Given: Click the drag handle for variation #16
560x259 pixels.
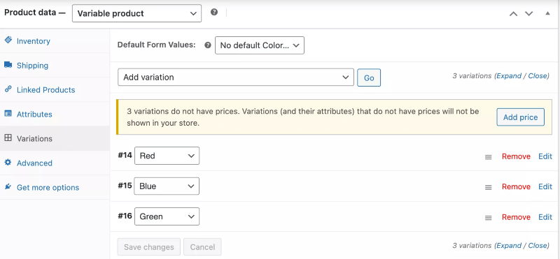Looking at the screenshot, I should click(x=488, y=218).
